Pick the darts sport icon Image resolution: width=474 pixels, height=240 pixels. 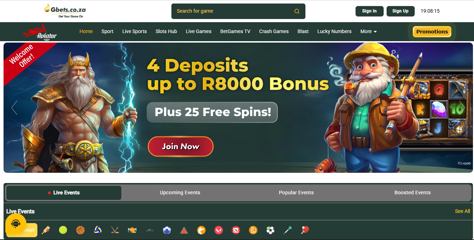click(288, 230)
